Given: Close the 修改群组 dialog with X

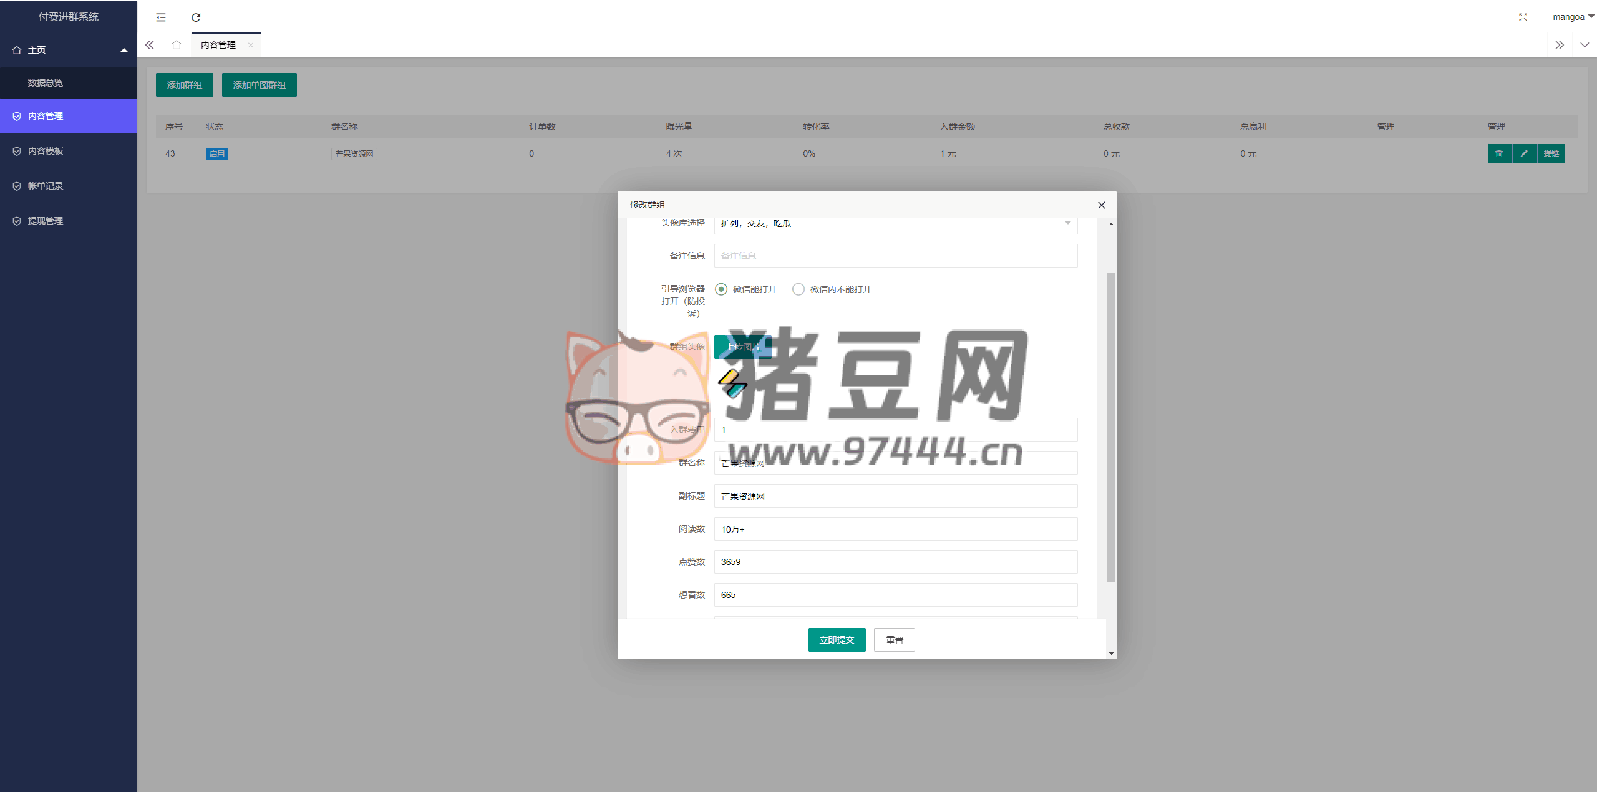Looking at the screenshot, I should click(1101, 205).
